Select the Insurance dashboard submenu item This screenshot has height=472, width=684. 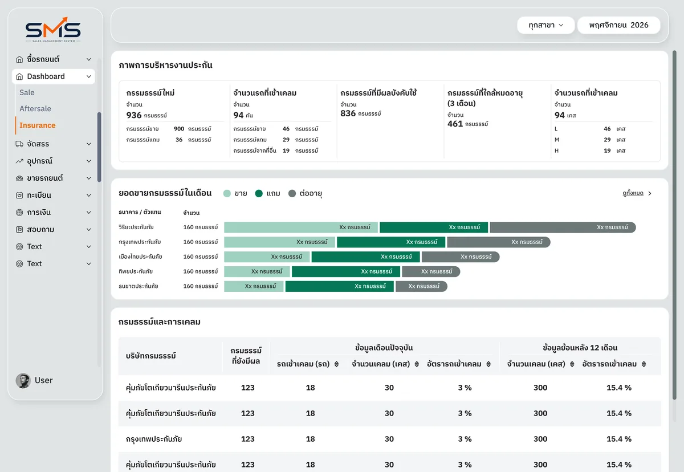[38, 125]
